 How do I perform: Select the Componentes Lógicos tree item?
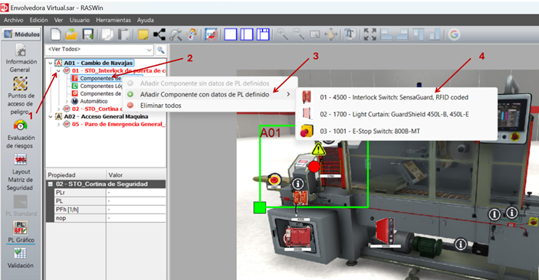(x=97, y=86)
